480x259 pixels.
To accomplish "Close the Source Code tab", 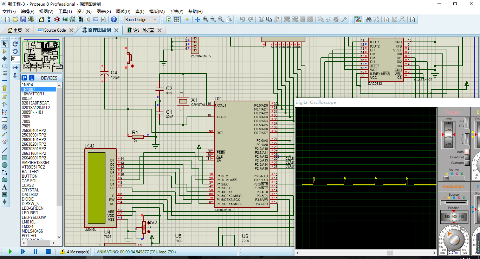I will [71, 30].
